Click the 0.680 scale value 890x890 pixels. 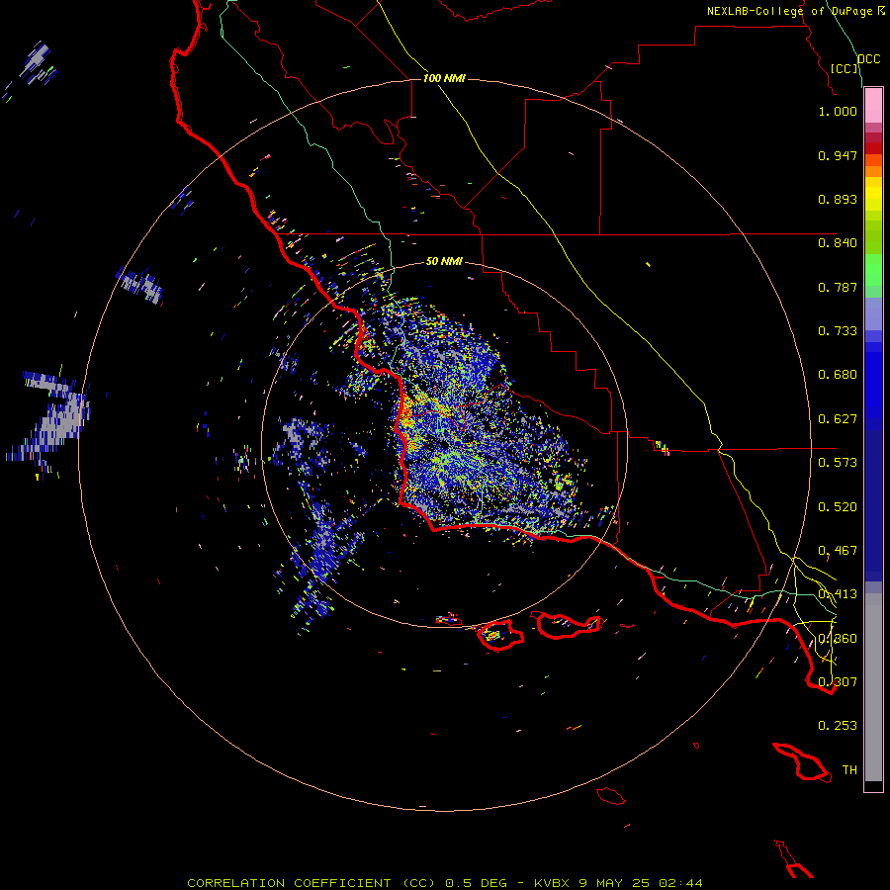click(x=838, y=375)
